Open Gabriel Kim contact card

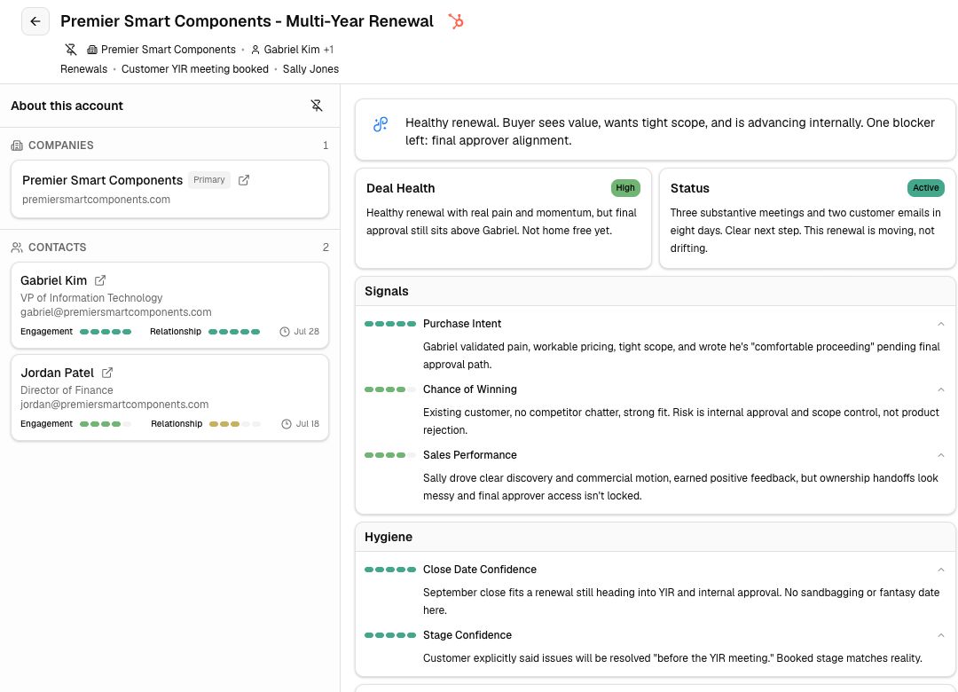point(169,305)
